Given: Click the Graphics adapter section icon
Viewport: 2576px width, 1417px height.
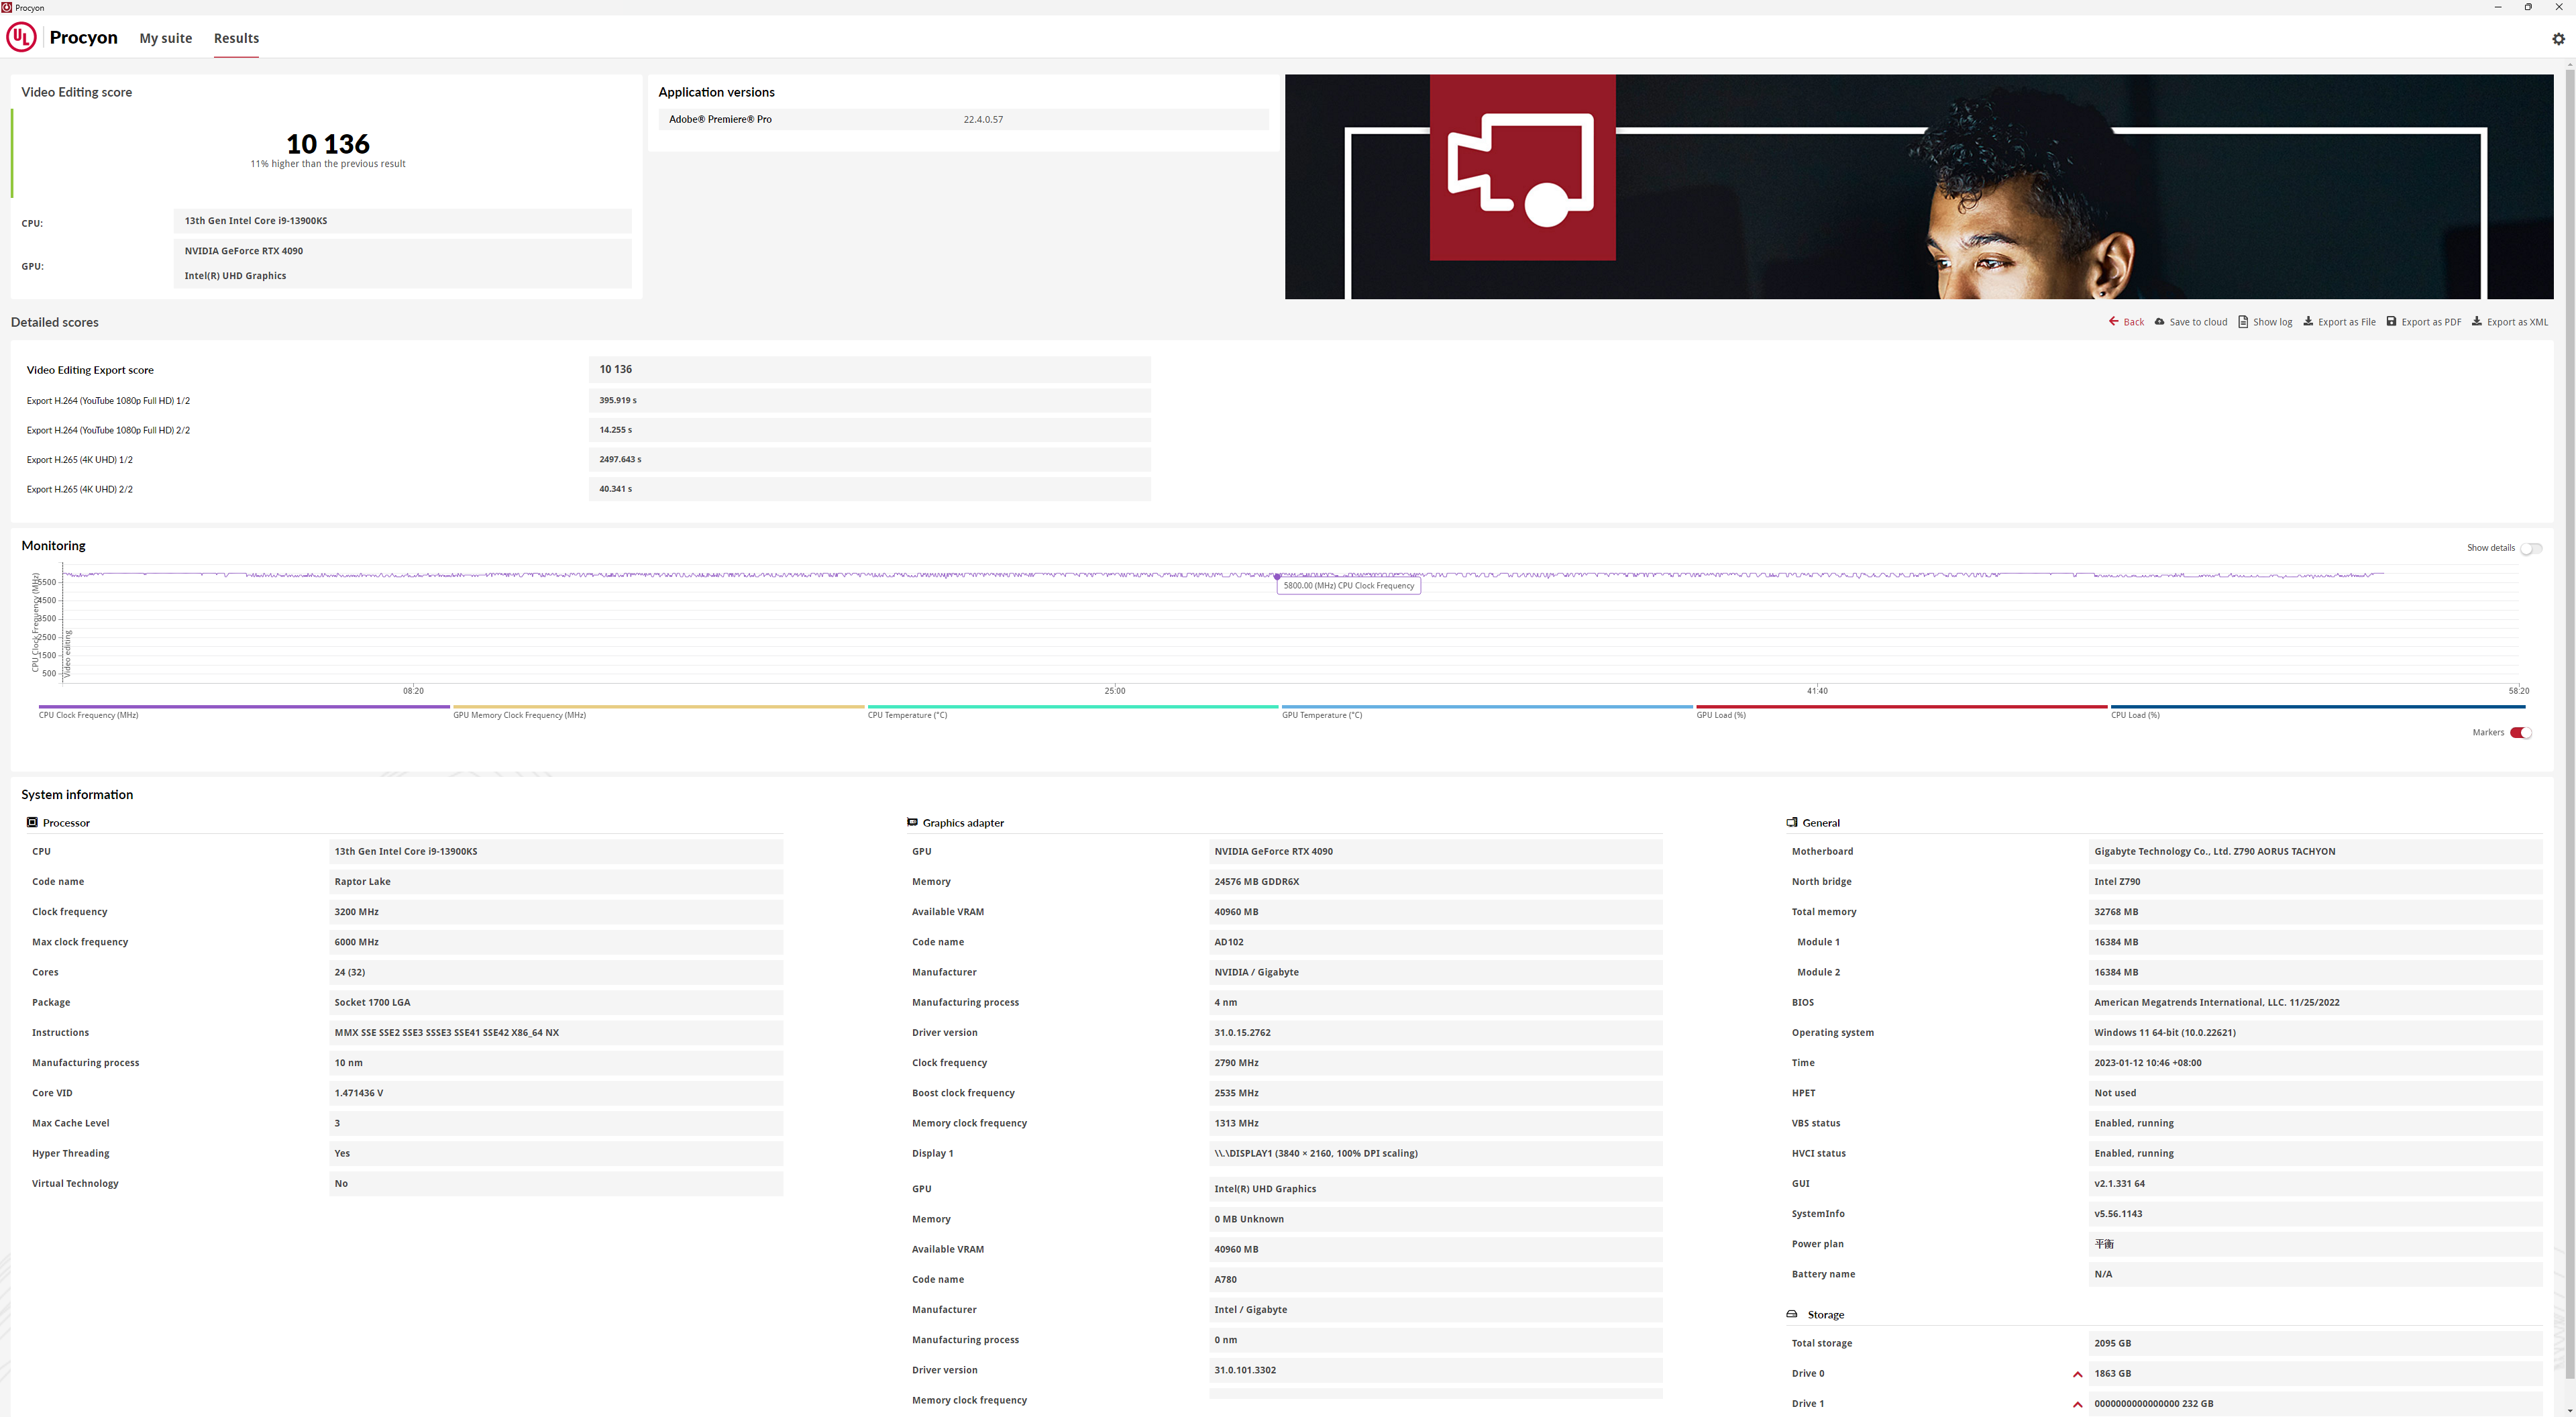Looking at the screenshot, I should pos(912,823).
